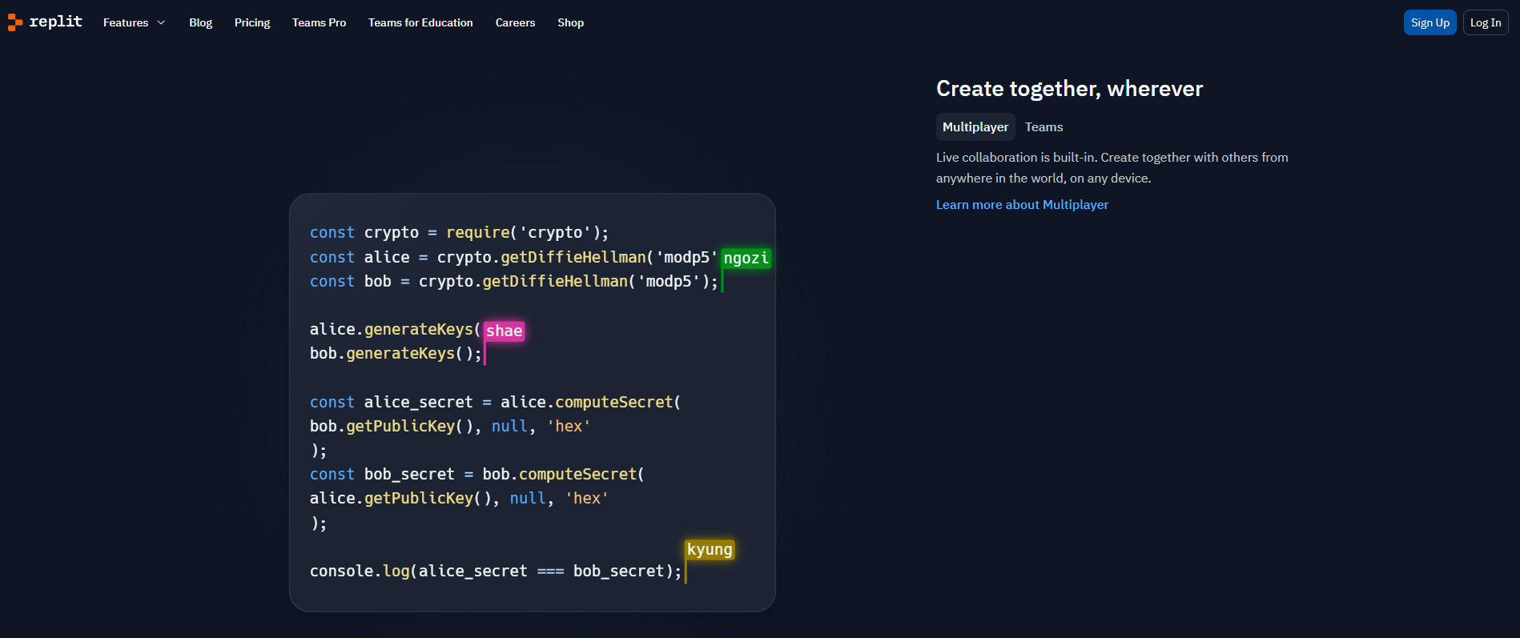This screenshot has width=1520, height=638.
Task: Click the green ngozi cursor label
Action: pos(746,258)
